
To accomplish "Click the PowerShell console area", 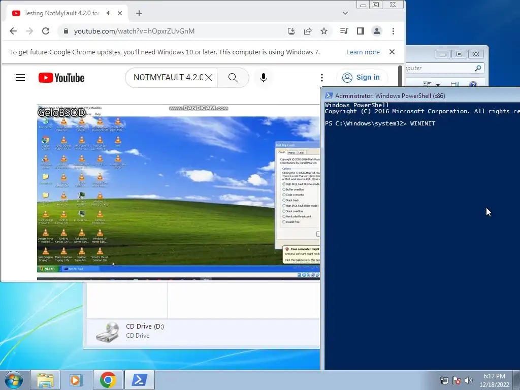I will (422, 236).
